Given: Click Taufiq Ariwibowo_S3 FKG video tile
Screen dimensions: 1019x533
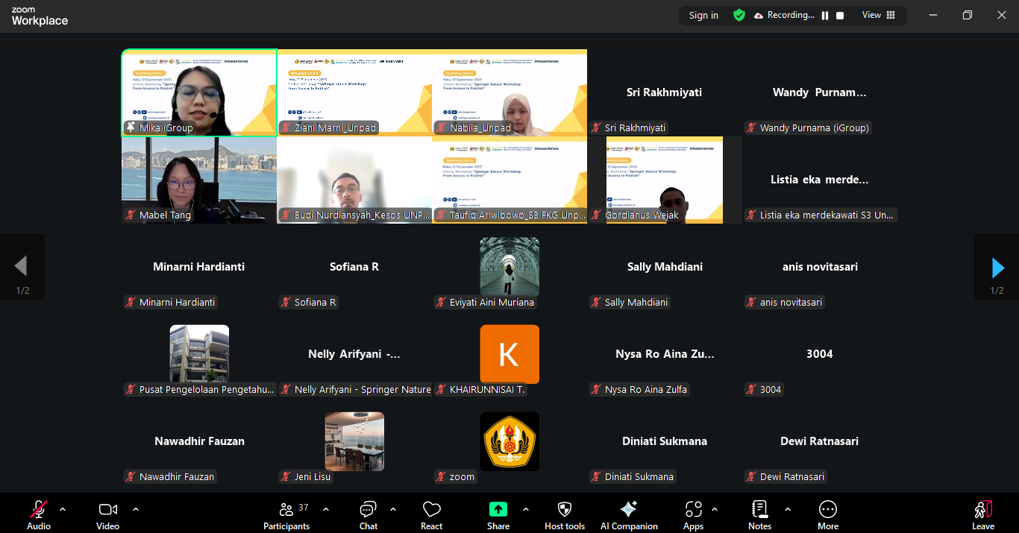Looking at the screenshot, I should tap(509, 180).
